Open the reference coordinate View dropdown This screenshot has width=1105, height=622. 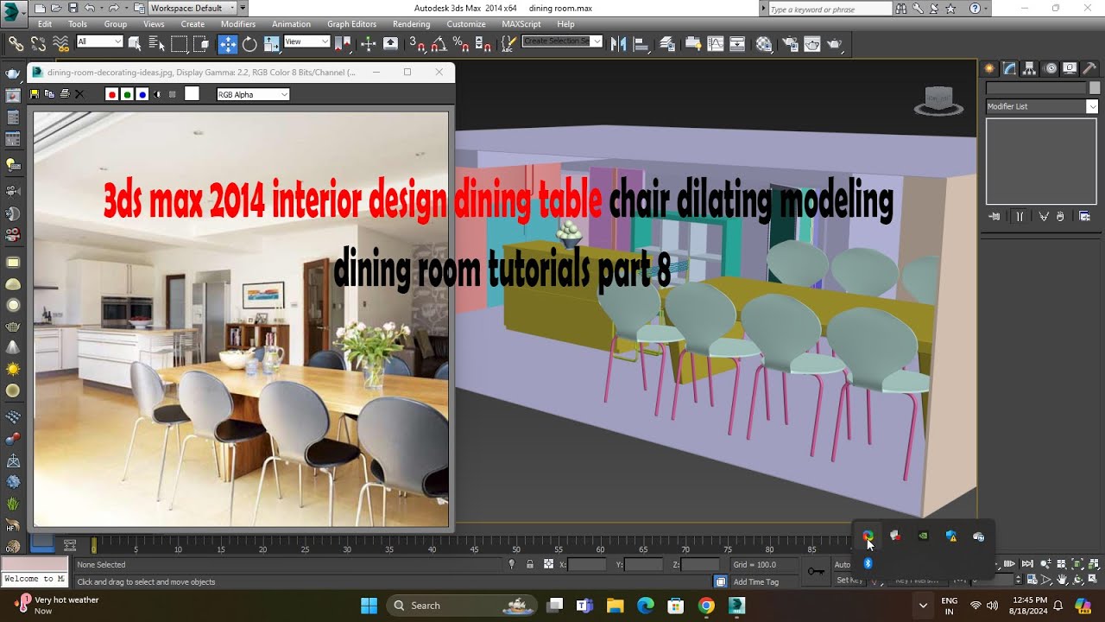pyautogui.click(x=306, y=41)
